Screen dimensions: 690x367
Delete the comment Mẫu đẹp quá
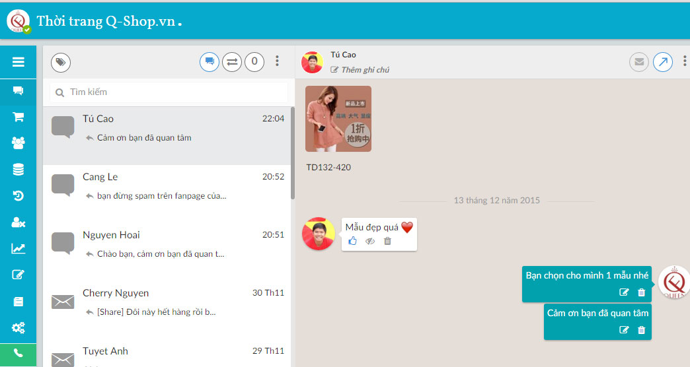click(387, 241)
